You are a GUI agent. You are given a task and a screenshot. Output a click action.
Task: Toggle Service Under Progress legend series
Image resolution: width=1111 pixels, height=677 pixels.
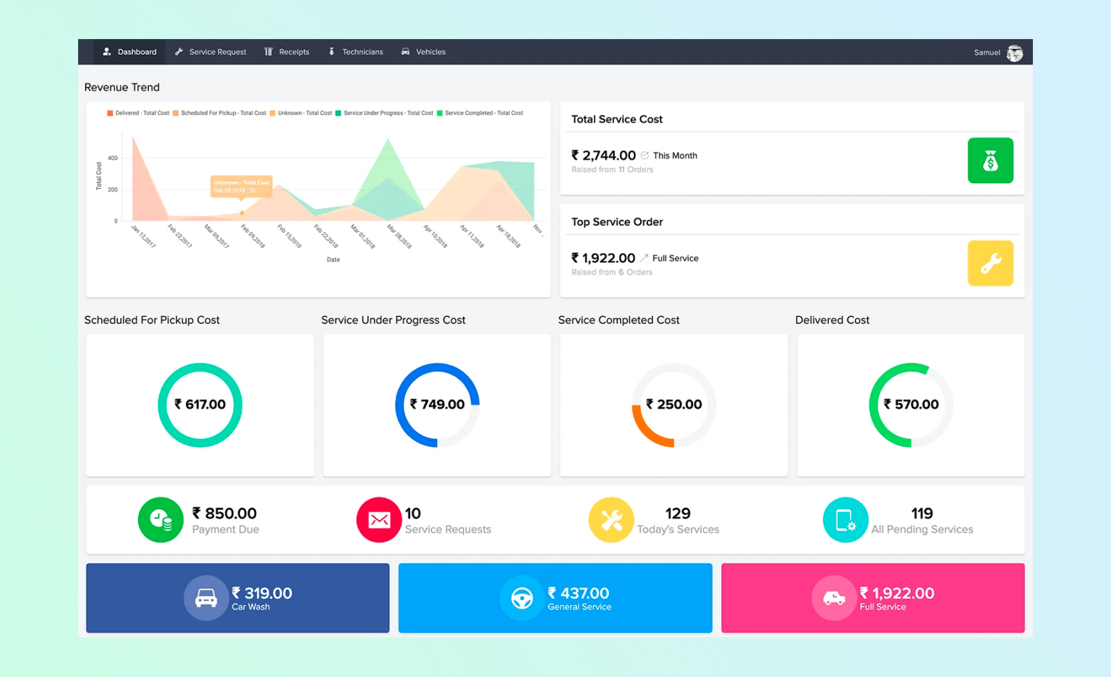coord(387,114)
